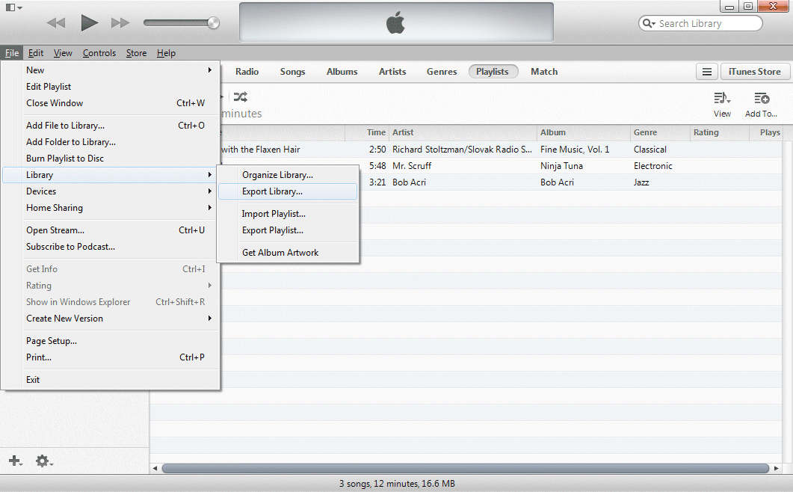This screenshot has height=492, width=793.
Task: Open the Edit menu
Action: [x=35, y=52]
